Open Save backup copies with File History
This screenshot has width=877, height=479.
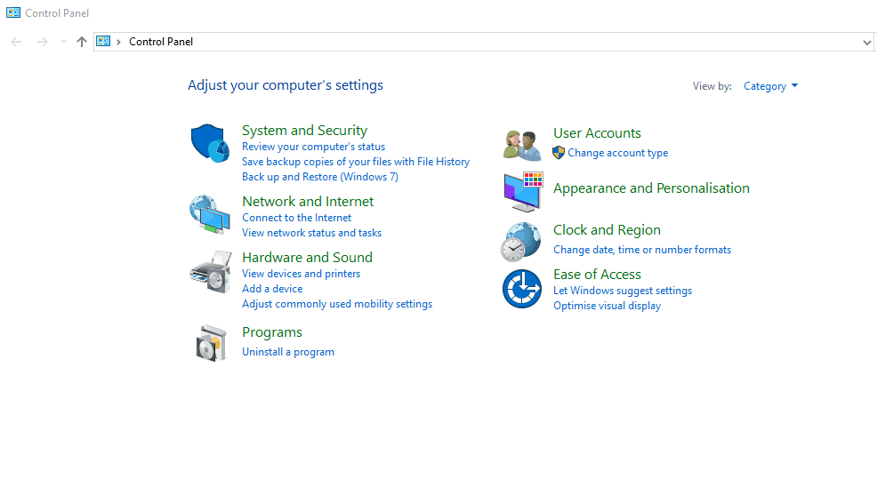356,162
